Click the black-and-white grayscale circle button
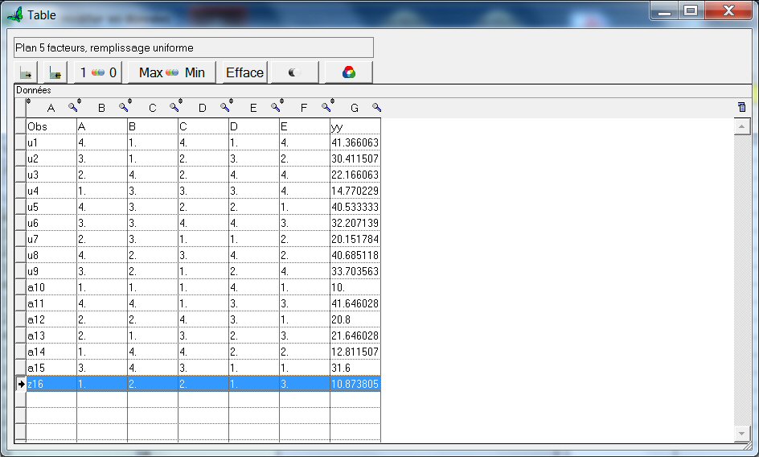 tap(294, 72)
